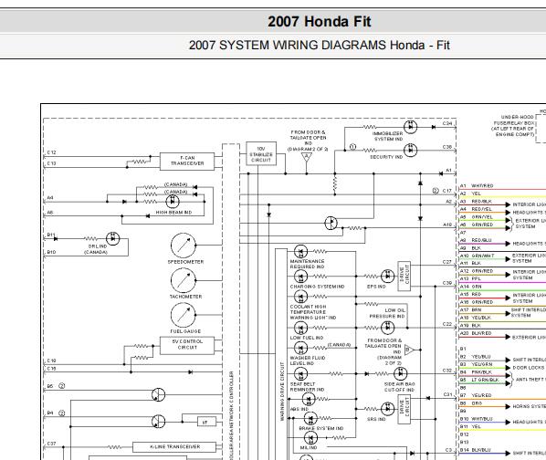Click the LED symbol above SRS IND
Screen dimensions: 546x460
pyautogui.click(x=387, y=409)
